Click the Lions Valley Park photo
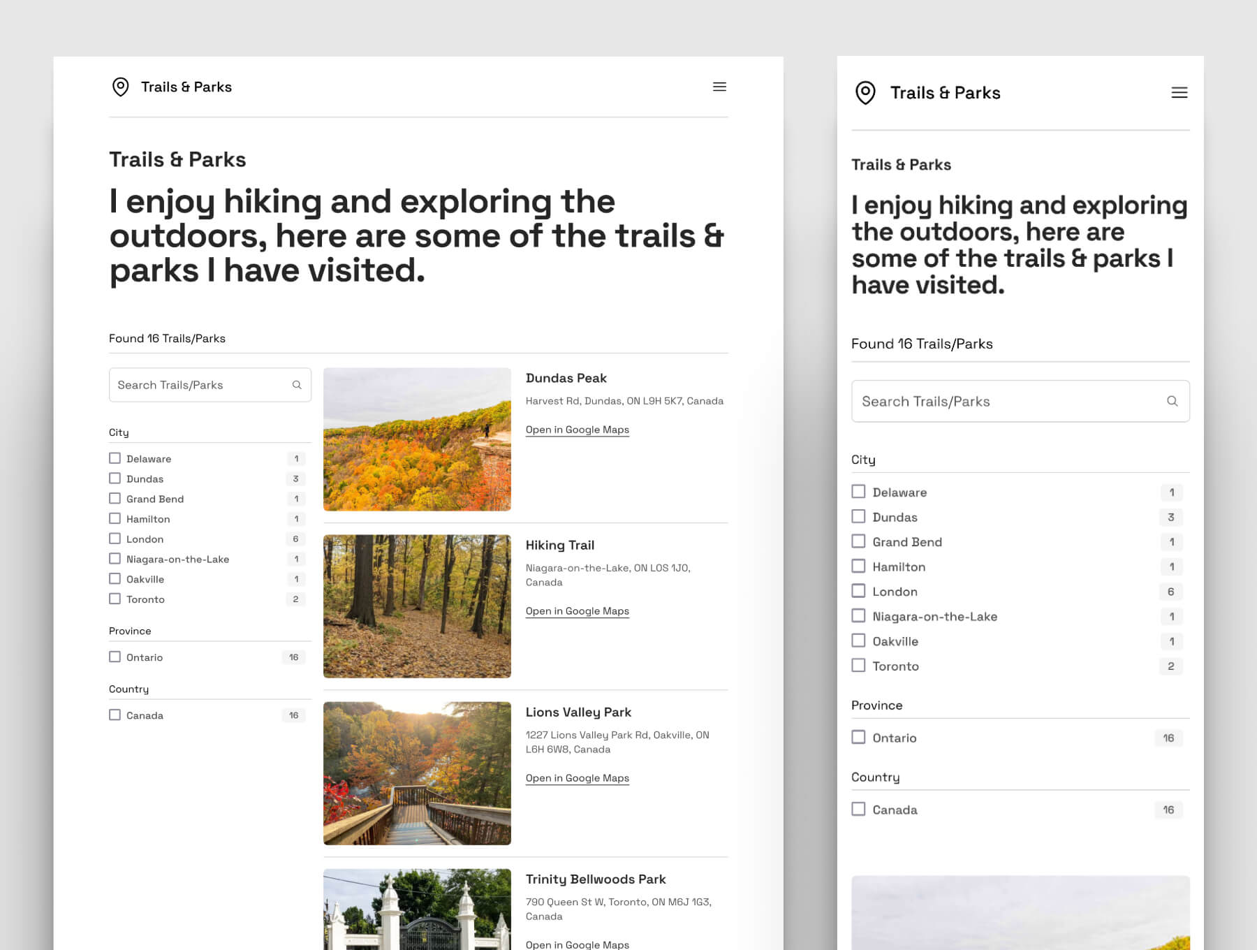Viewport: 1257px width, 950px height. (x=417, y=773)
